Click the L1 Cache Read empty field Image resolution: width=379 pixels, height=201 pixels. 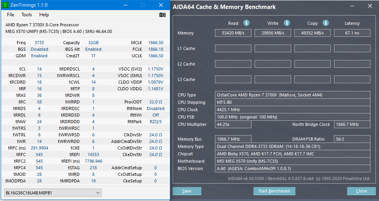[x=233, y=48]
